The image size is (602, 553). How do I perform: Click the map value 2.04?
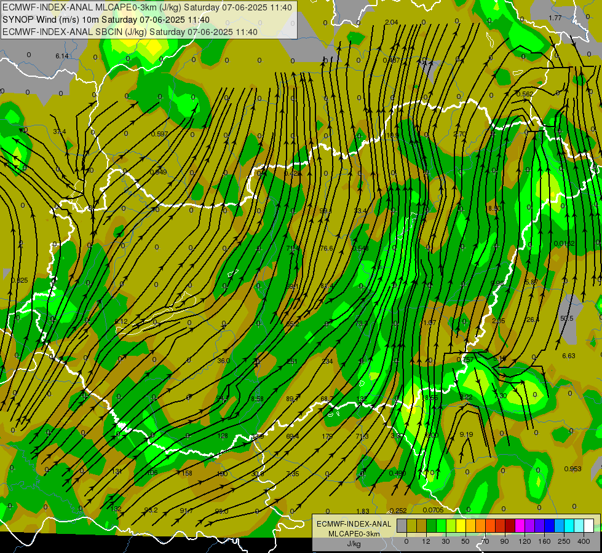[x=391, y=22]
